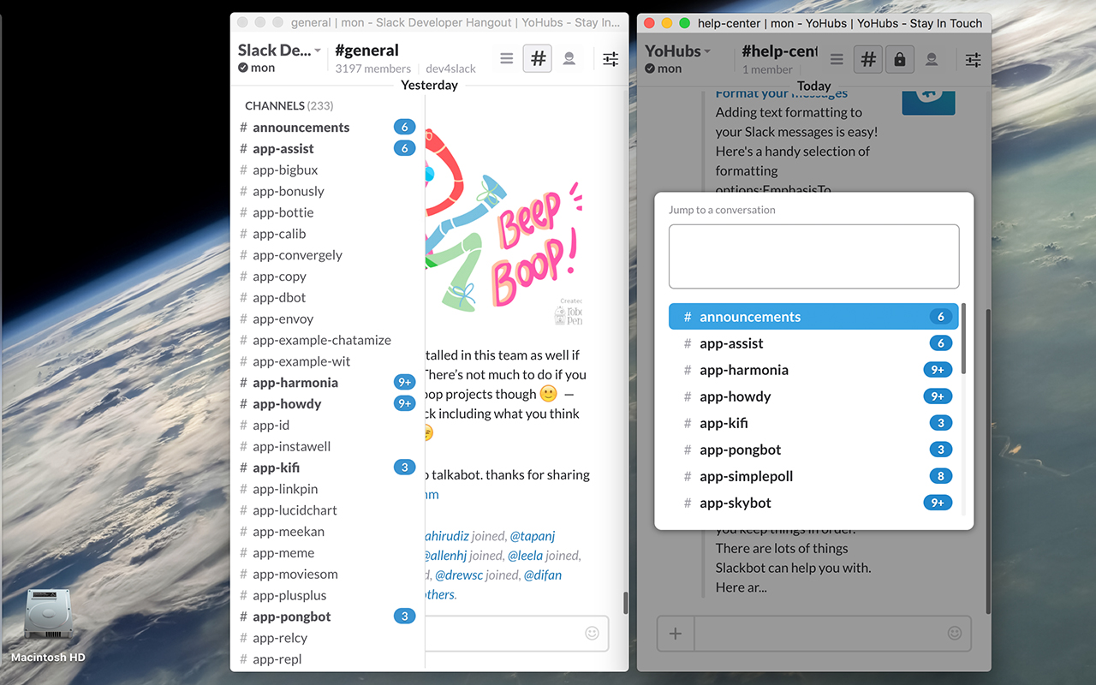
Task: Select app-harmonia in Jump to a conversation list
Action: coord(815,370)
